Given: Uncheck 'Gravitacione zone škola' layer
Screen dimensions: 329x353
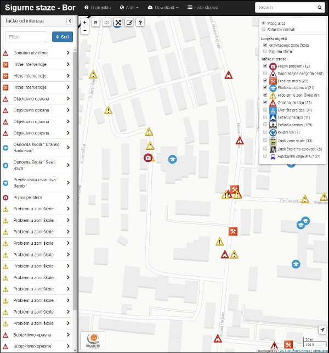Looking at the screenshot, I should [265, 45].
